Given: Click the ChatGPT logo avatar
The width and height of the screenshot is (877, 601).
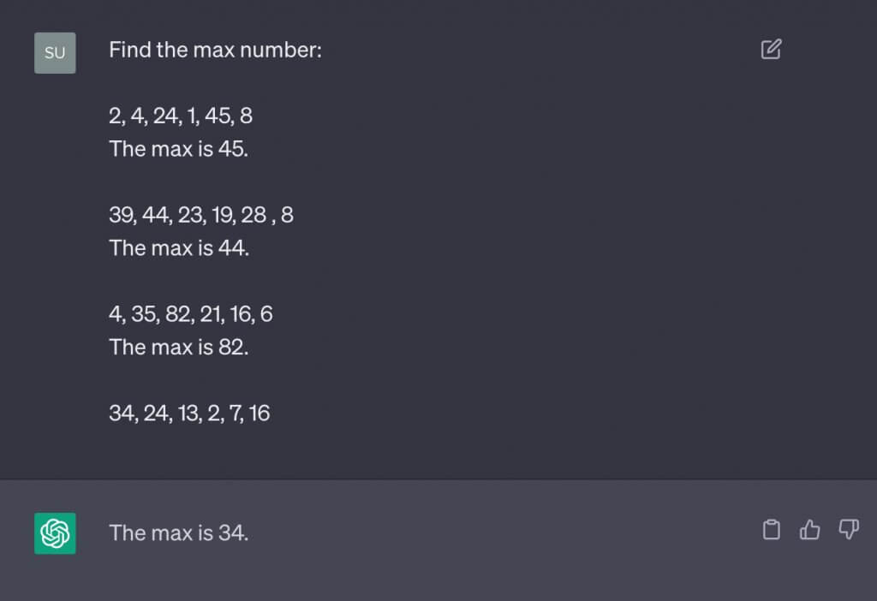Looking at the screenshot, I should [x=55, y=533].
